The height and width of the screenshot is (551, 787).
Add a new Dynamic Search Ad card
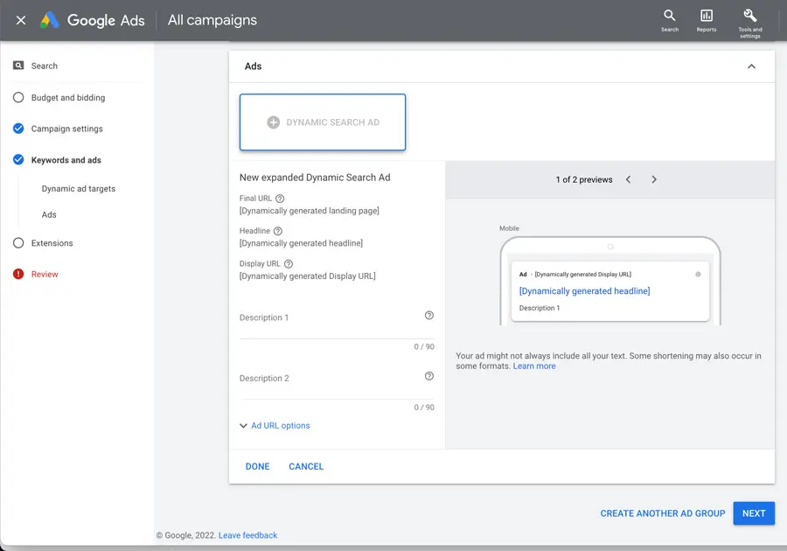pos(322,122)
